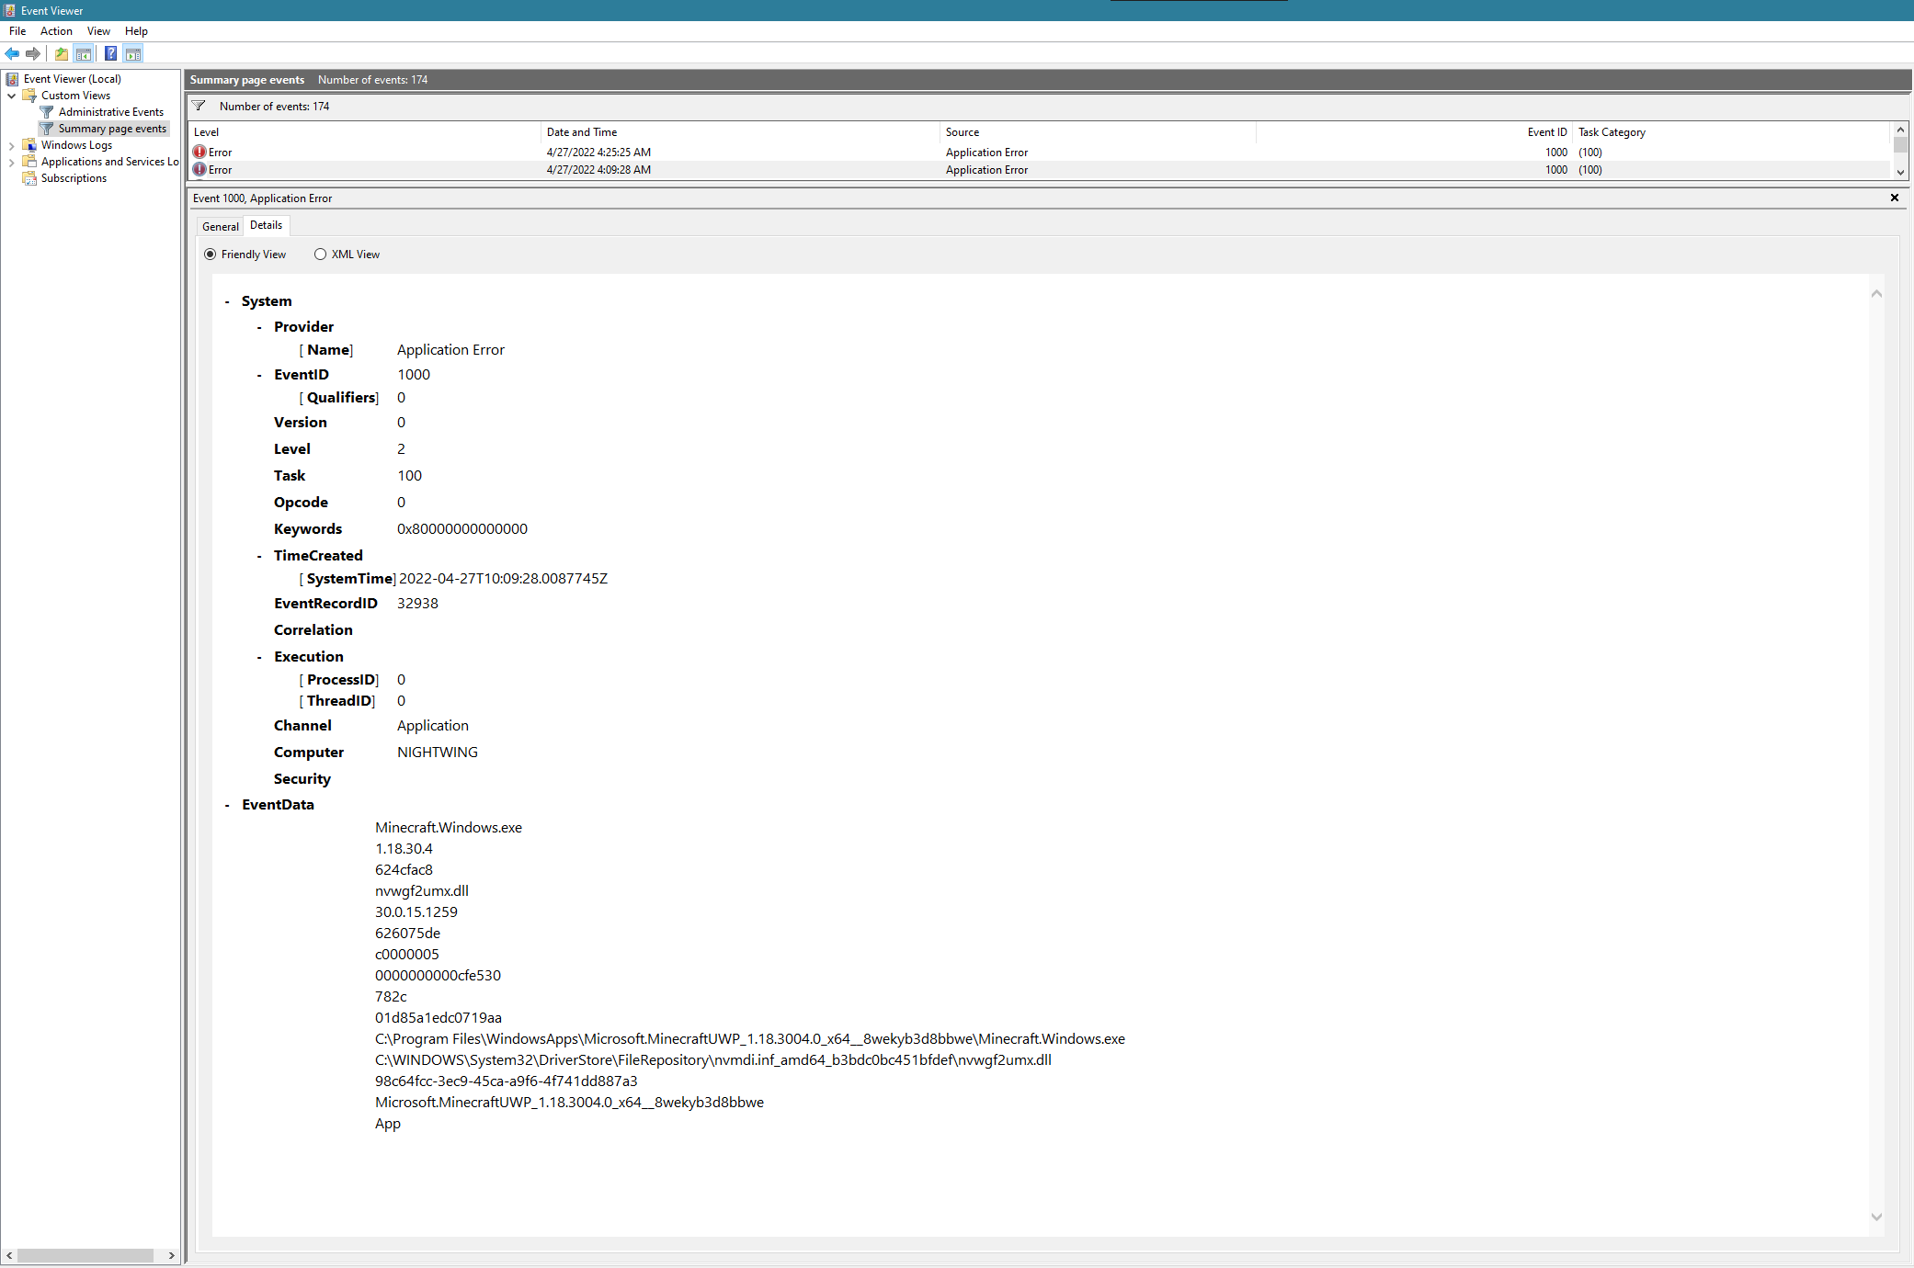This screenshot has height=1268, width=1914.
Task: Expand Applications and Services Logs node
Action: pos(11,162)
